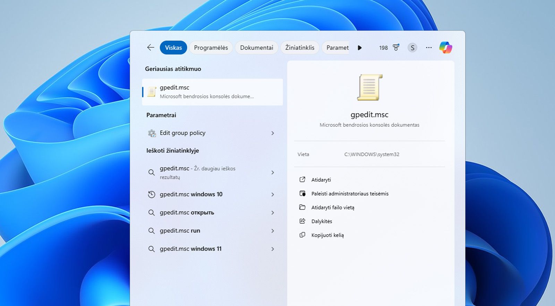The width and height of the screenshot is (555, 306).
Task: Click the Ieškoti žiniatinklyje heading
Action: (173, 151)
